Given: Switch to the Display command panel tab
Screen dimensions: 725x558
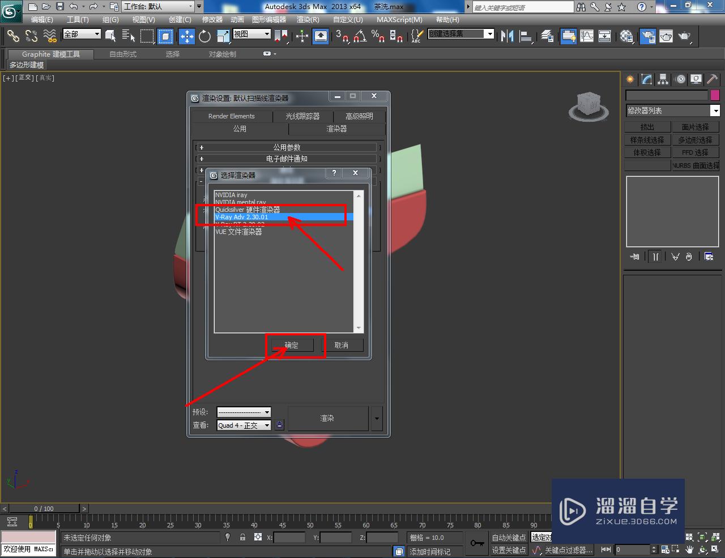Looking at the screenshot, I should pyautogui.click(x=696, y=79).
